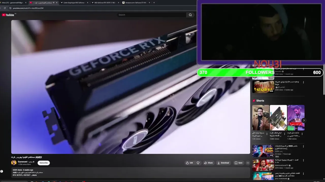
Task: Expand the description with ...more
Action: [x=34, y=175]
